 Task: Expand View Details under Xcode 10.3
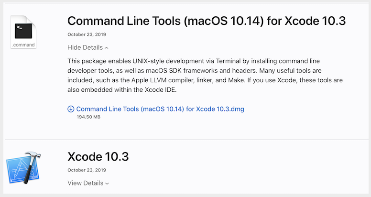(86, 183)
